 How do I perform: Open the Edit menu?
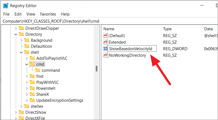pyautogui.click(x=18, y=14)
